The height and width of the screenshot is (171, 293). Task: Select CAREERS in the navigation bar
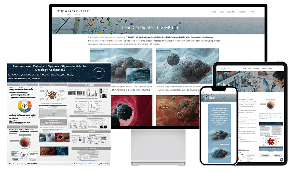(252, 12)
